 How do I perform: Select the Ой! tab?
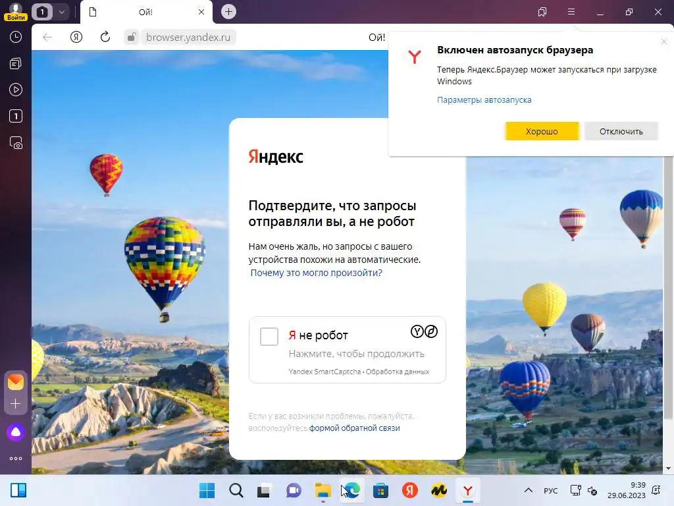tap(146, 12)
